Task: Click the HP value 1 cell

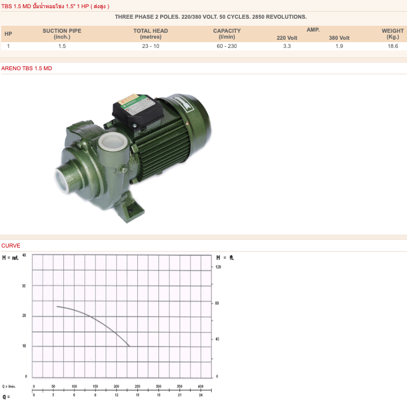Action: point(8,46)
